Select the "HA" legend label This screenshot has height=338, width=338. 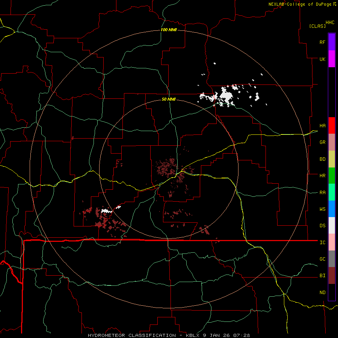(x=322, y=126)
